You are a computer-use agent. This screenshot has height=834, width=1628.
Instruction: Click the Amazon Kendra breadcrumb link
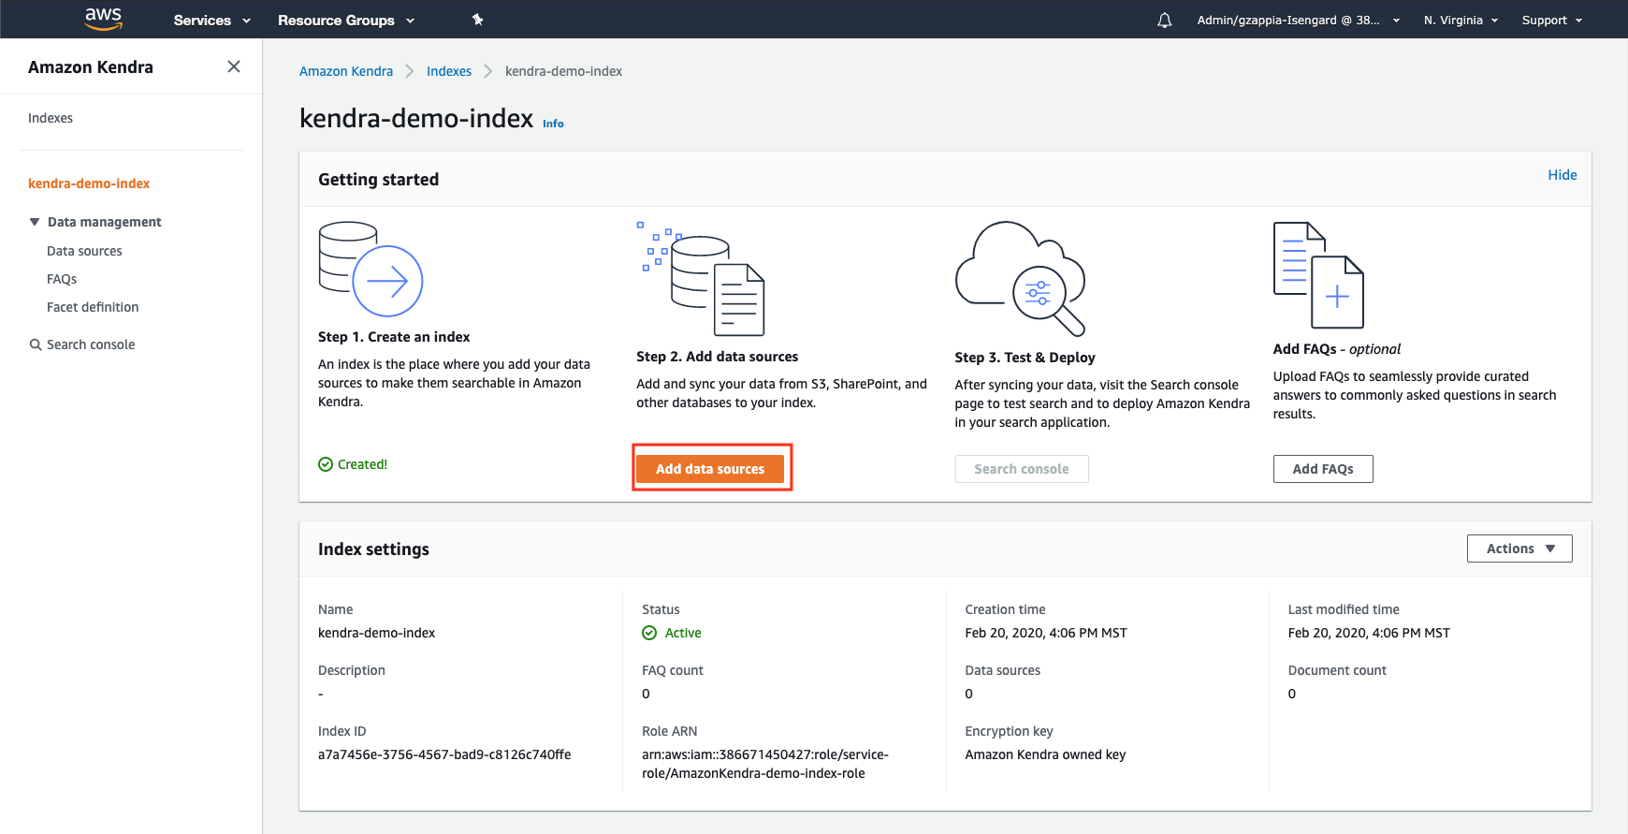(x=346, y=71)
